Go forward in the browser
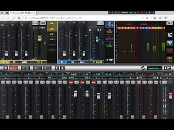 click(8, 18)
